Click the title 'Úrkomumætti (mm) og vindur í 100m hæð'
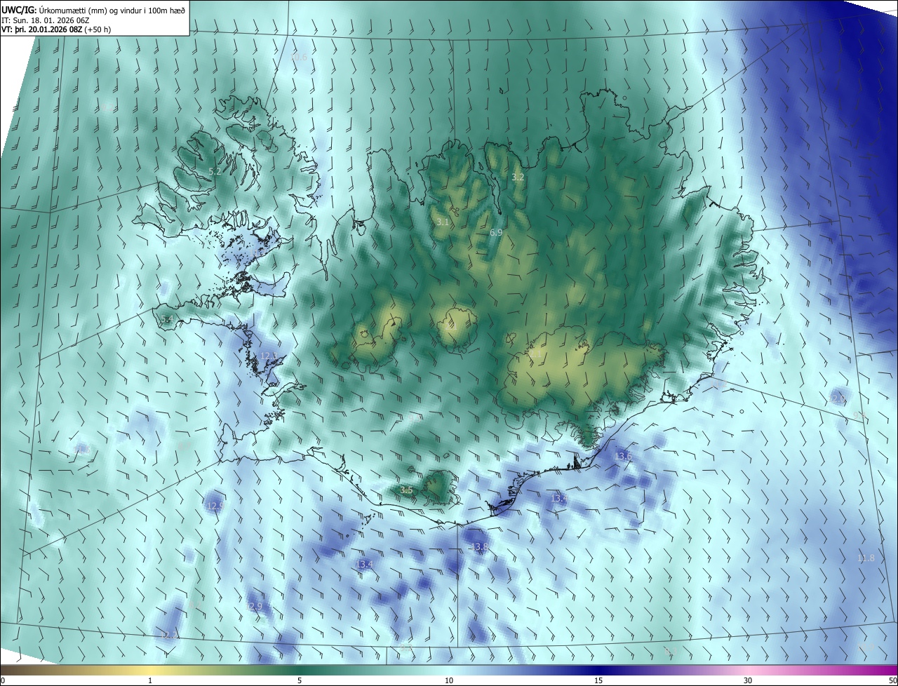This screenshot has width=898, height=686. coord(113,10)
